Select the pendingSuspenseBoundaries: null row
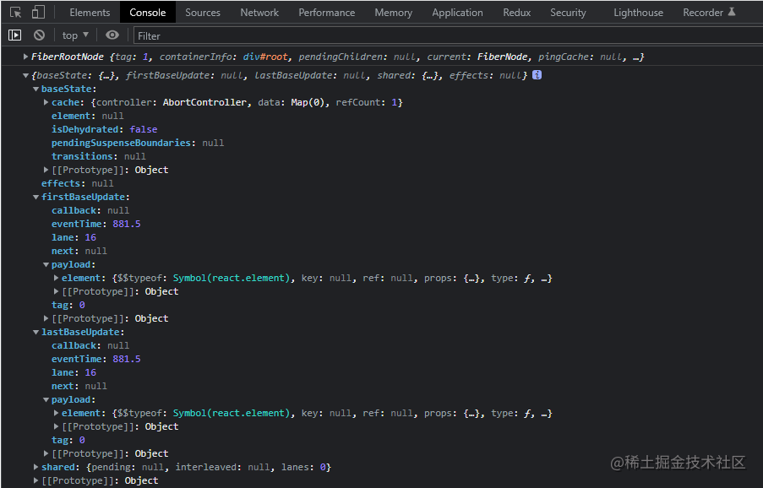Screen dimensions: 763x488 (x=138, y=143)
